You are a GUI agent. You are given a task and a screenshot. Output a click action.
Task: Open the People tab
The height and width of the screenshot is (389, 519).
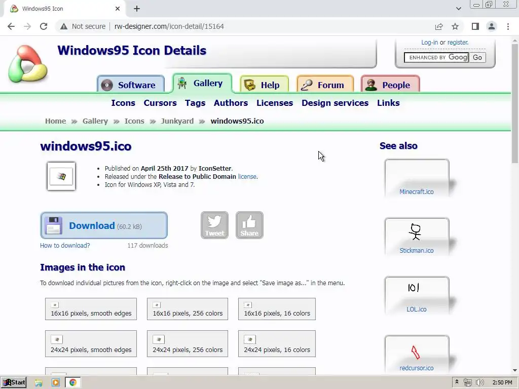[x=390, y=85]
